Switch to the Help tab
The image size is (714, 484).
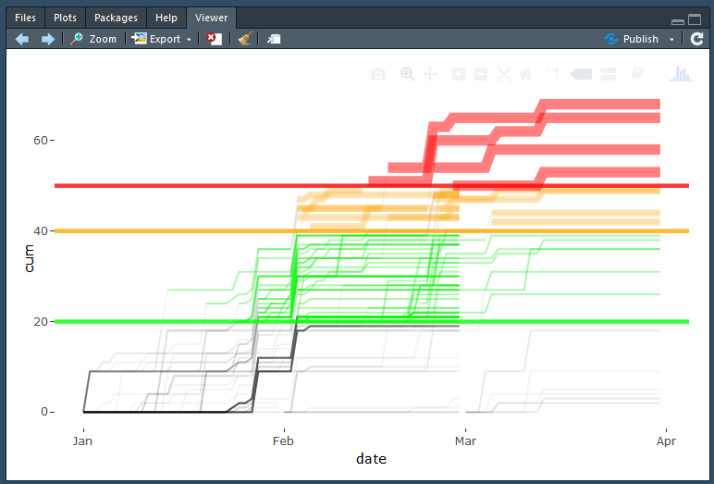pyautogui.click(x=166, y=18)
